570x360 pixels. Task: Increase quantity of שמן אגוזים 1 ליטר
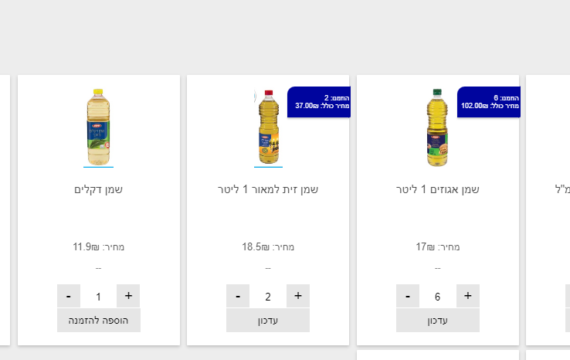tap(467, 296)
